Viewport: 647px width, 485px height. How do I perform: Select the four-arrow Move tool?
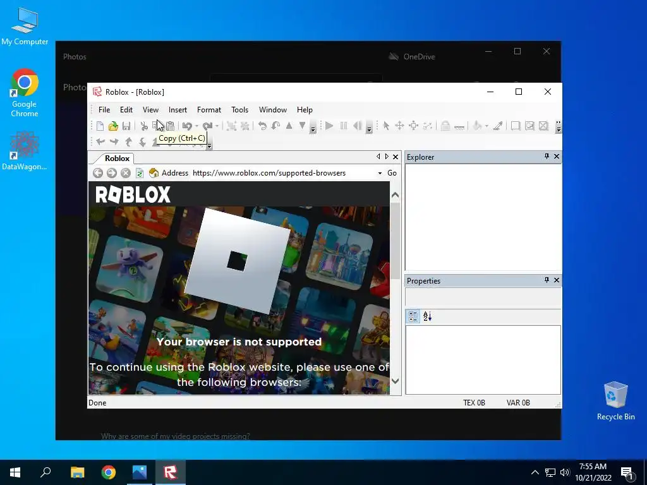(x=399, y=126)
